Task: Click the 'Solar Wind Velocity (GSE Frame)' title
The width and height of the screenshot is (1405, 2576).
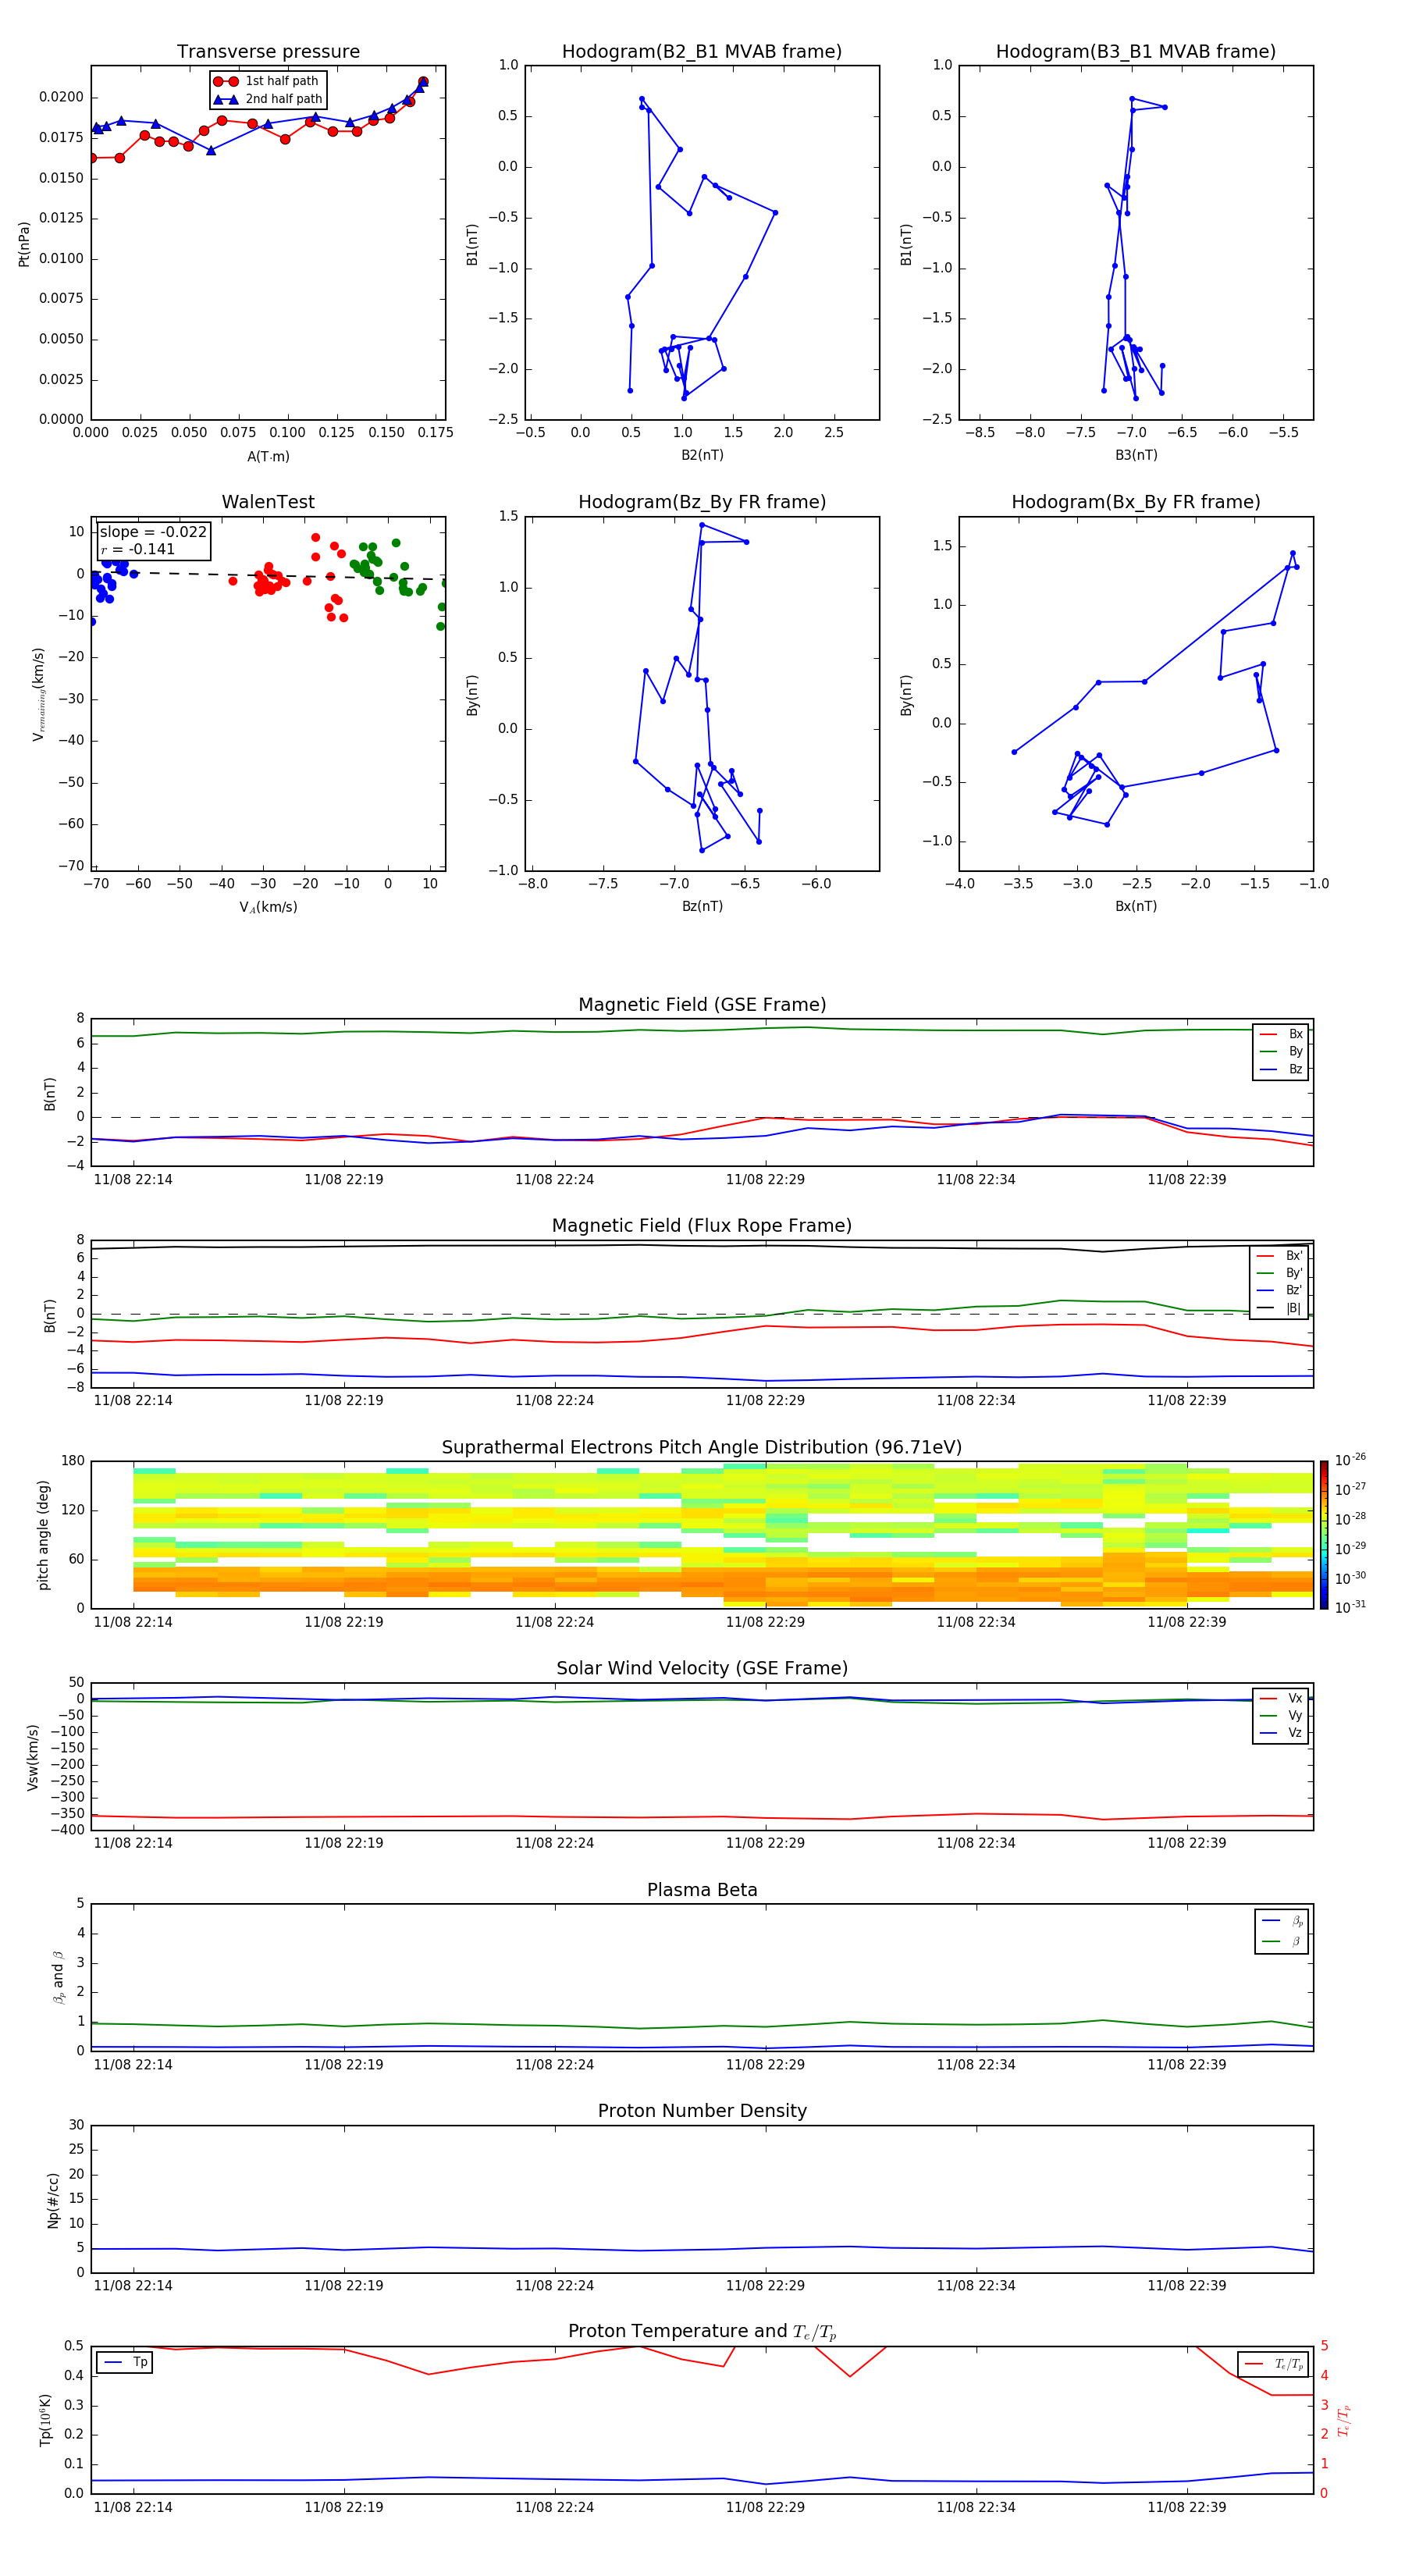Action: 702,1669
